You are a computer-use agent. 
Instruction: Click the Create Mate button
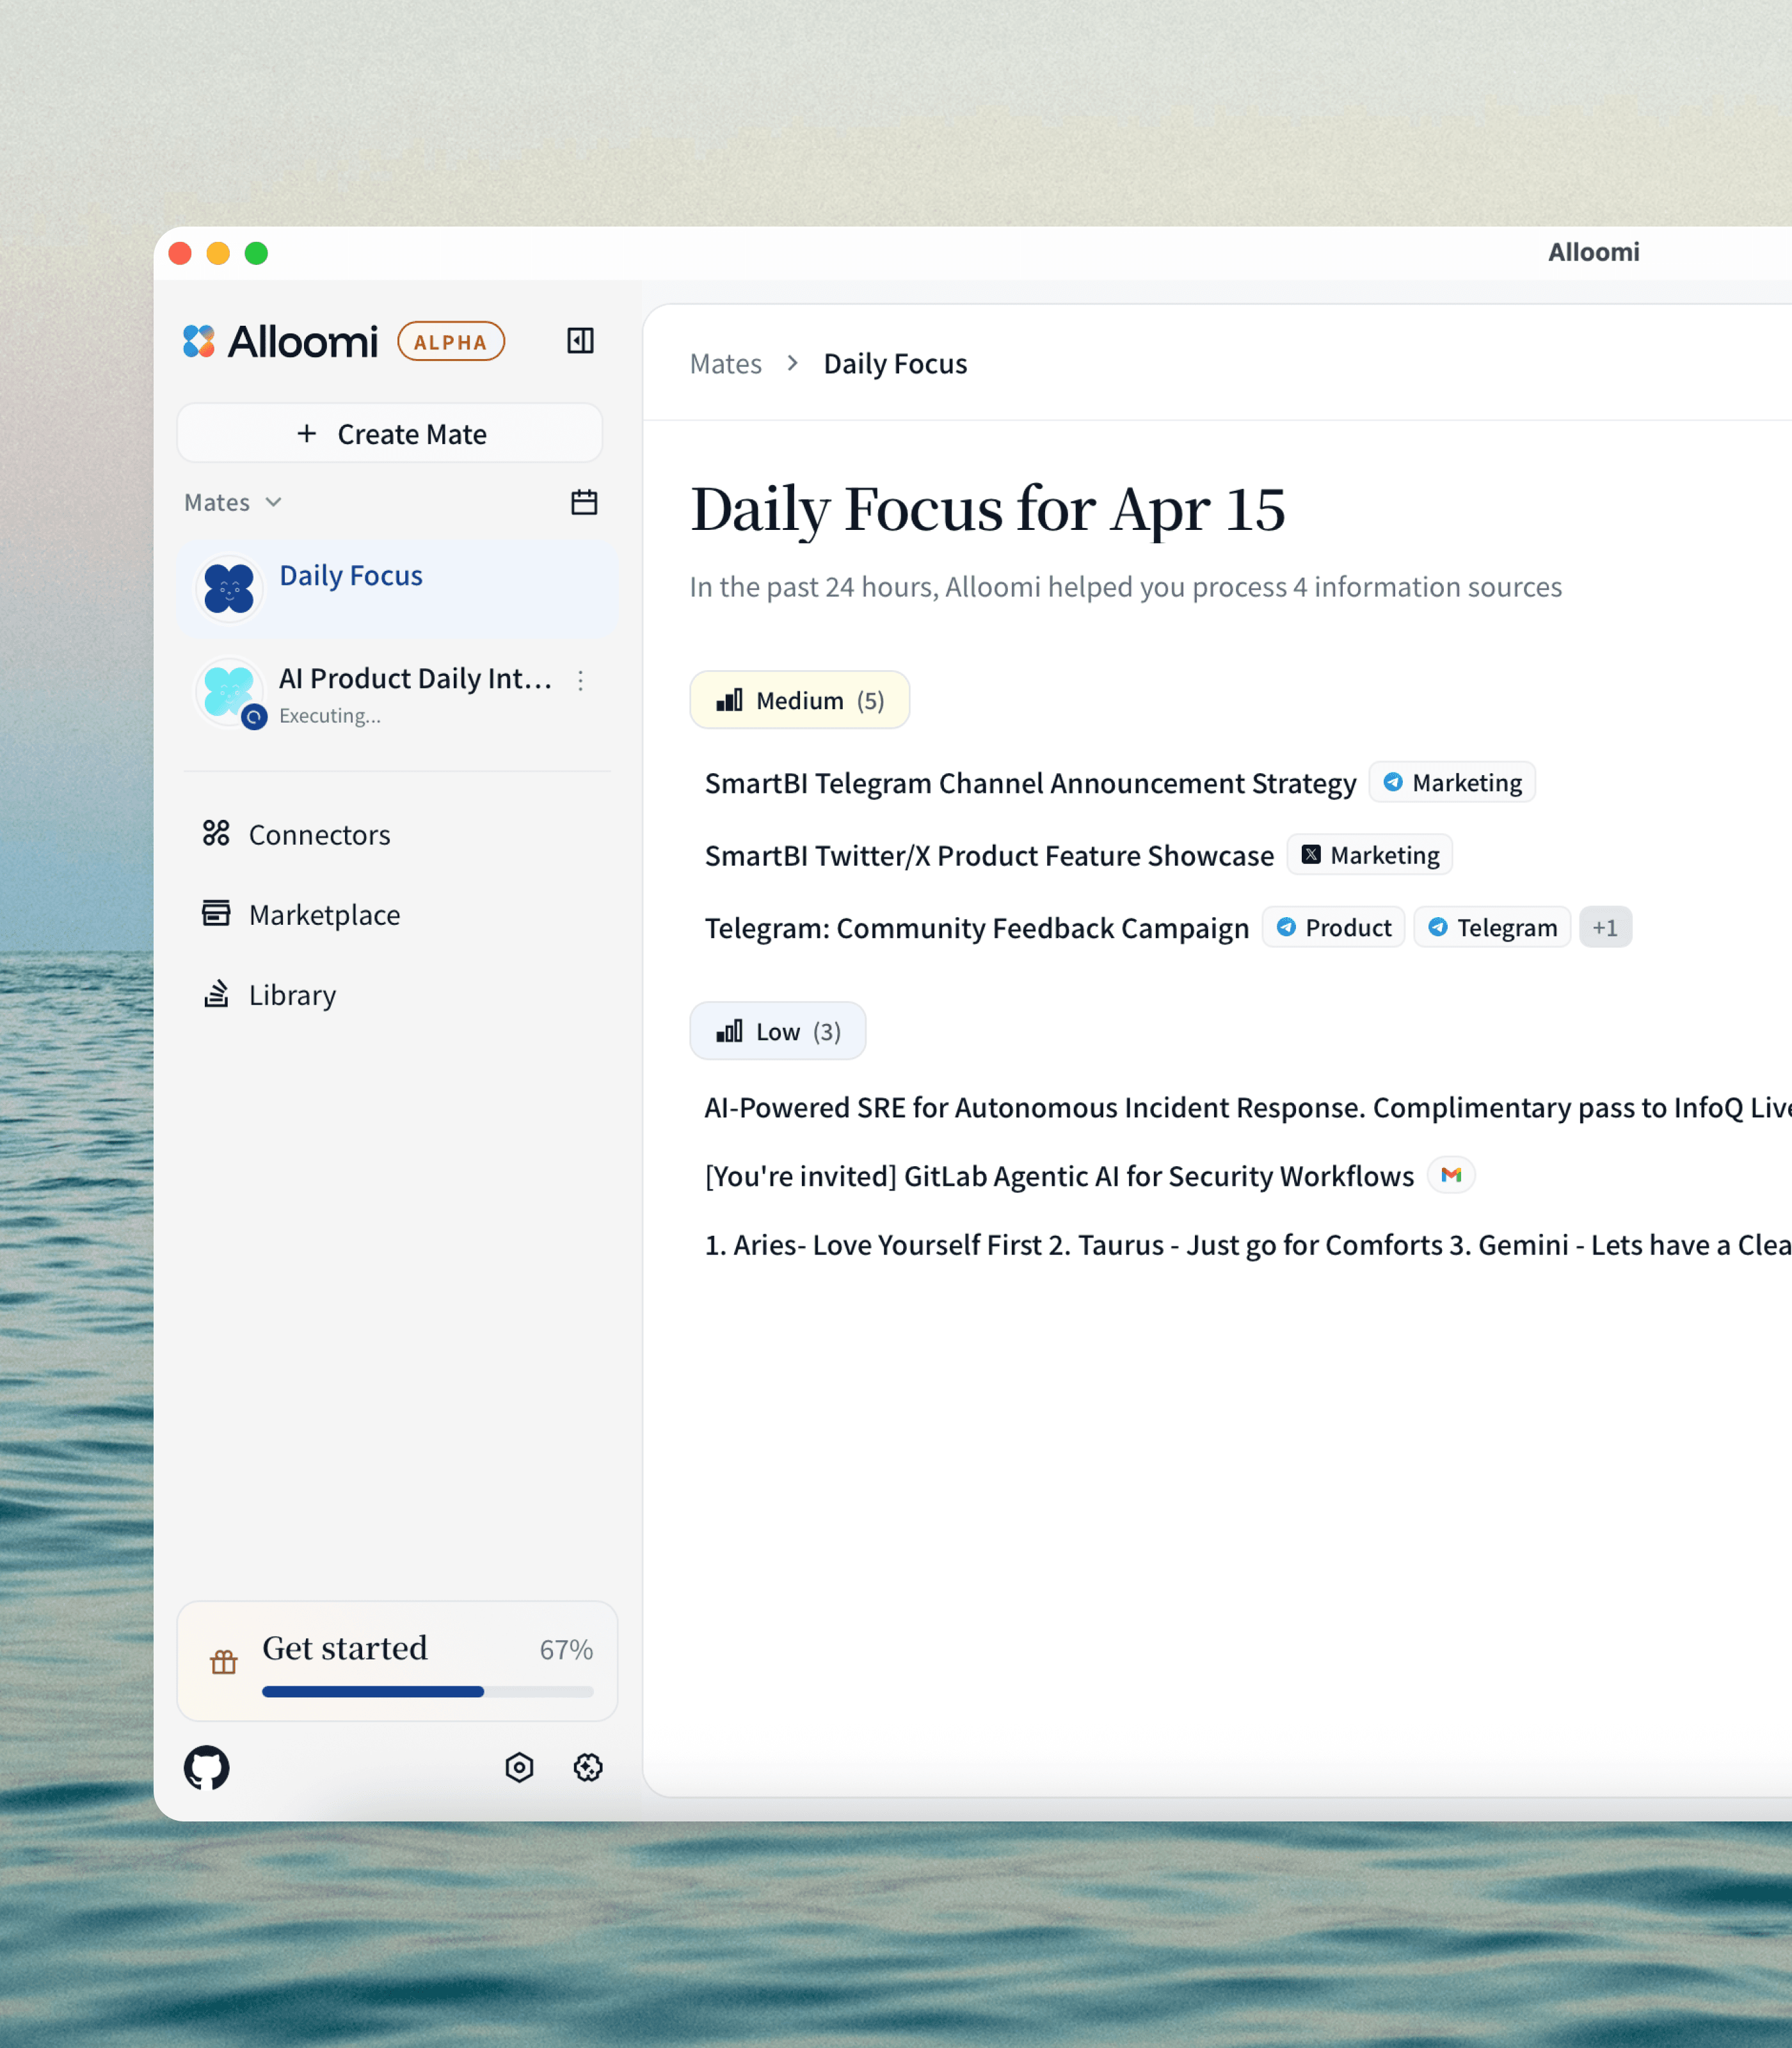click(x=390, y=434)
